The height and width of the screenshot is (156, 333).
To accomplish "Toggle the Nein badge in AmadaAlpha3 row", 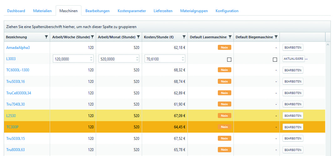I will (x=224, y=48).
